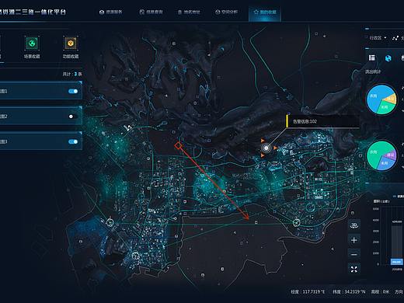Open 功能收藏 orange icon
The width and height of the screenshot is (404, 303).
tap(71, 44)
